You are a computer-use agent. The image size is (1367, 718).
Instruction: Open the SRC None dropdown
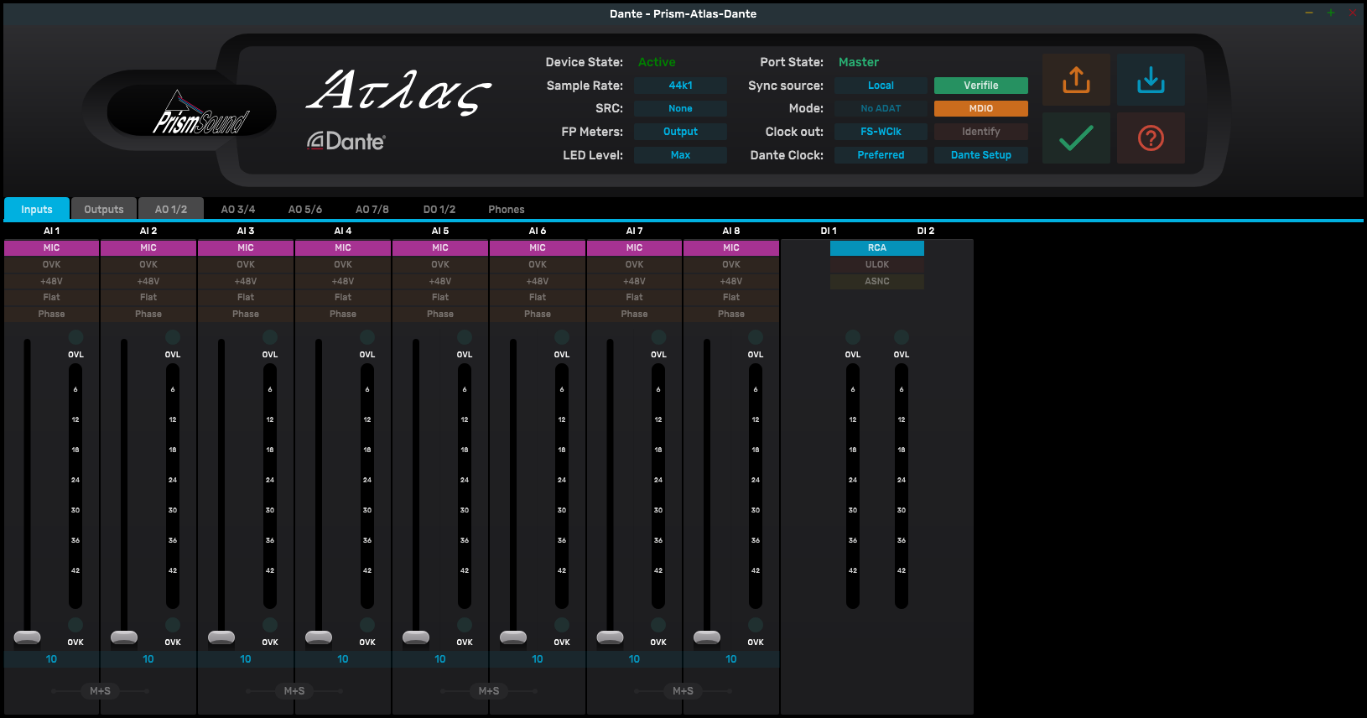680,108
